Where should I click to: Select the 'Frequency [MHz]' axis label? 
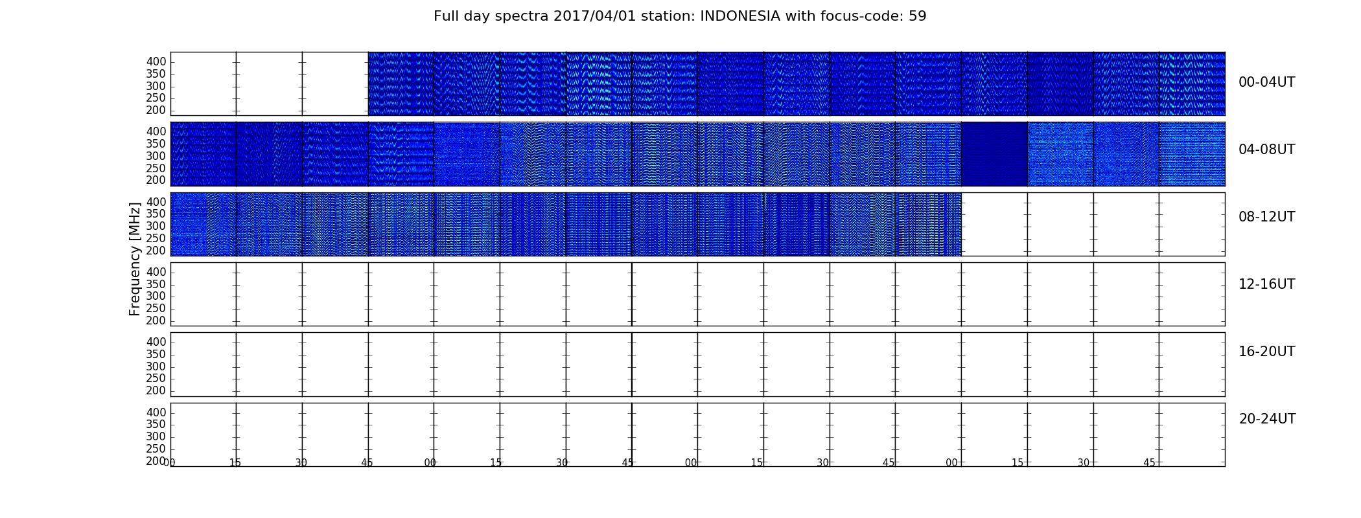(135, 259)
